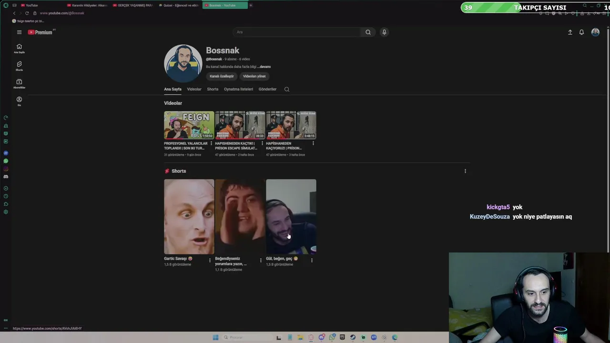610x343 pixels.
Task: Open options for HAPİSHANEDEN KAÇTIK video
Action: [x=262, y=143]
